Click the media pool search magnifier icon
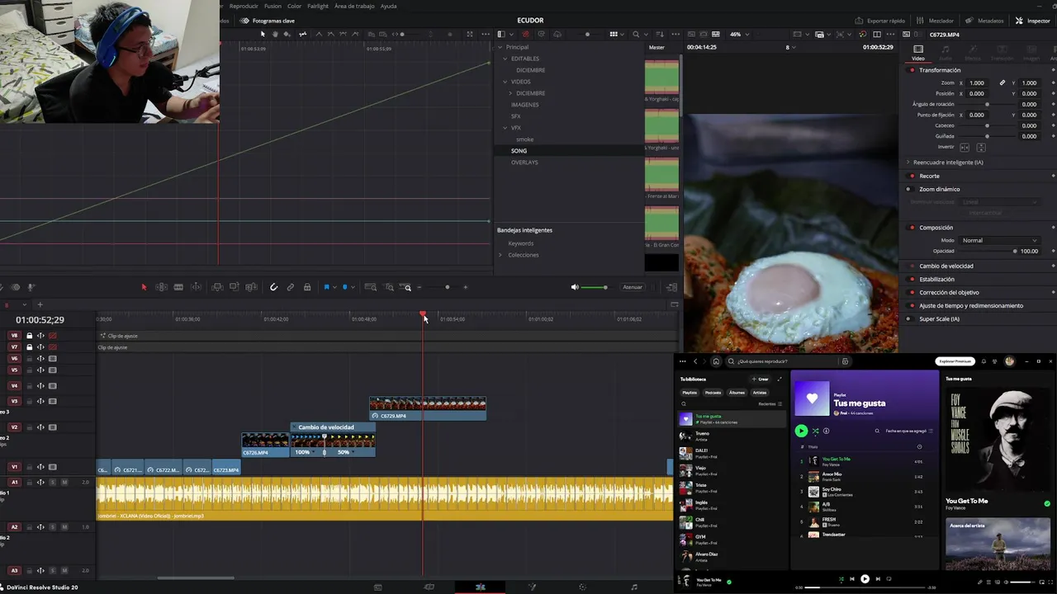 (x=635, y=34)
